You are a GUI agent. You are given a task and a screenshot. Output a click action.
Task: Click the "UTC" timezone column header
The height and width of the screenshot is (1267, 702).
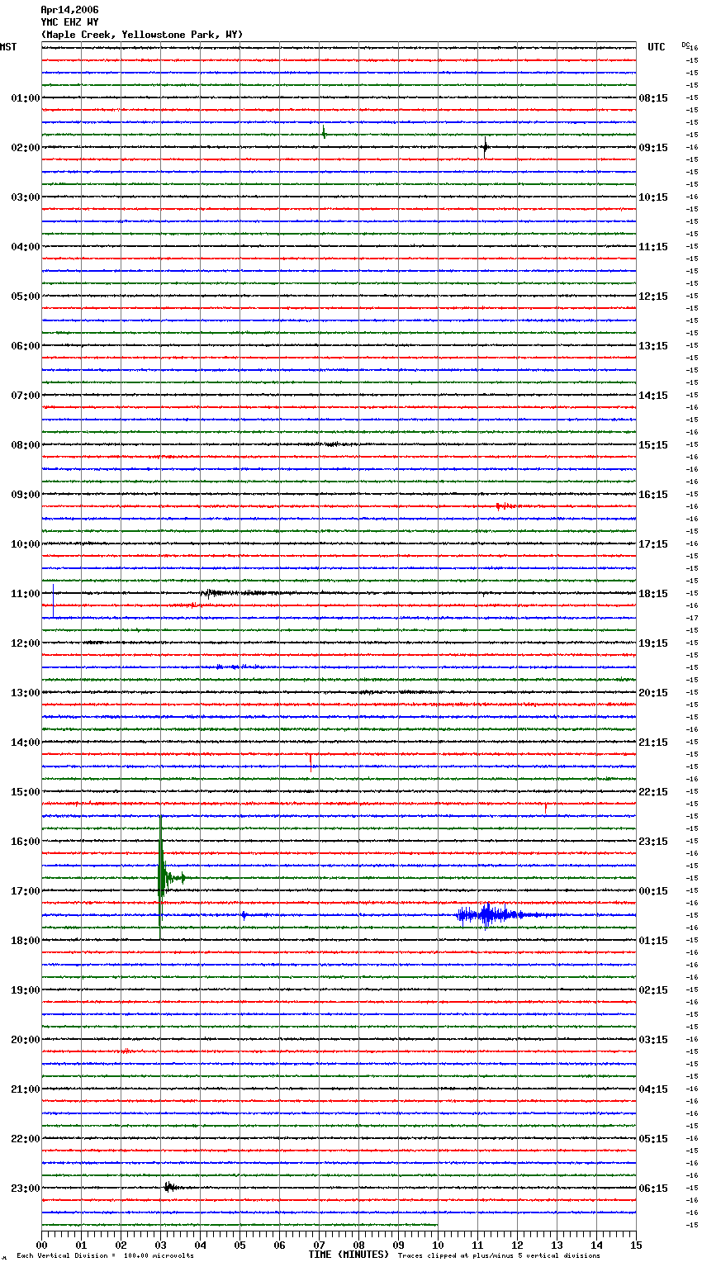click(657, 47)
